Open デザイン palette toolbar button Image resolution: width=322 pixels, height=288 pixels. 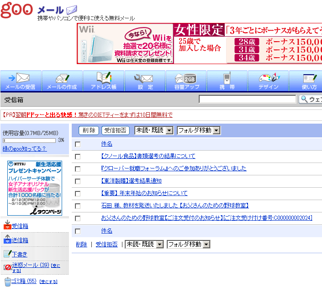pyautogui.click(x=269, y=81)
